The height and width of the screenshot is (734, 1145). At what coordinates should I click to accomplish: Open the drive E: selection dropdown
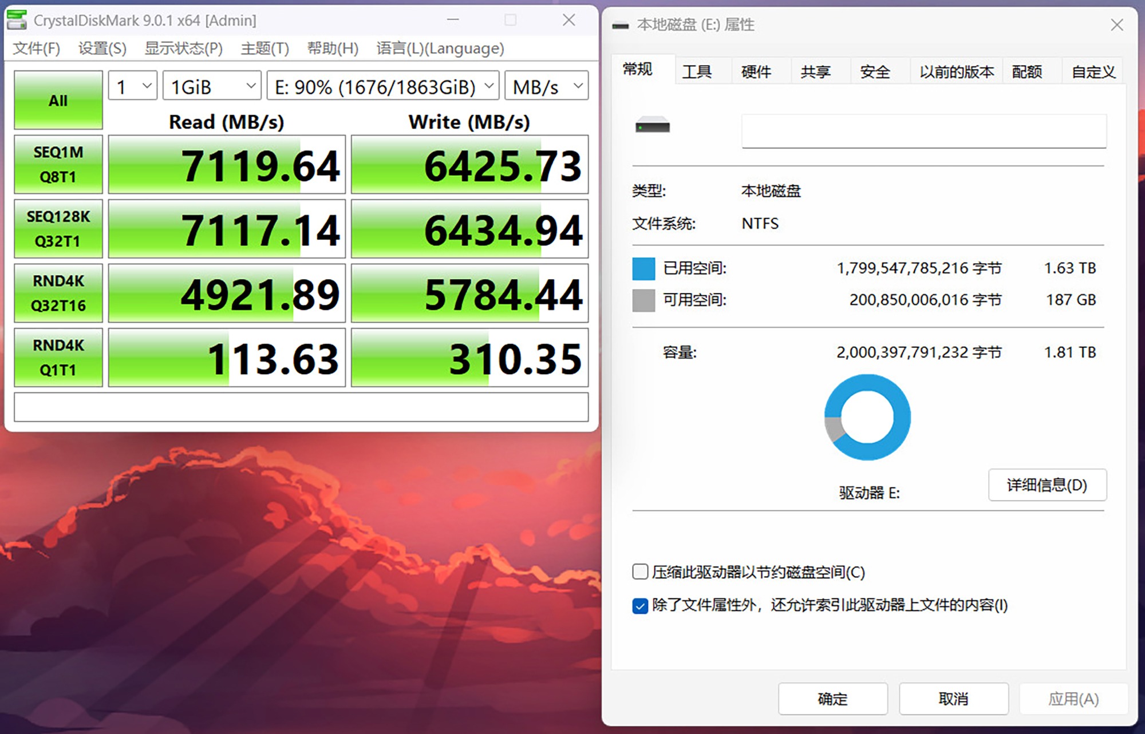pos(382,86)
